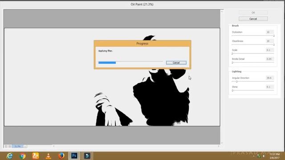
Task: Open Firefox from the taskbar
Action: [x=61, y=156]
